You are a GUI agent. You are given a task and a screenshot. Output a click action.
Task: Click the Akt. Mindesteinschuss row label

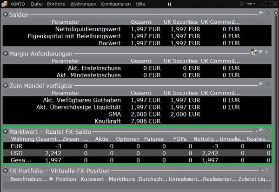coord(89,75)
